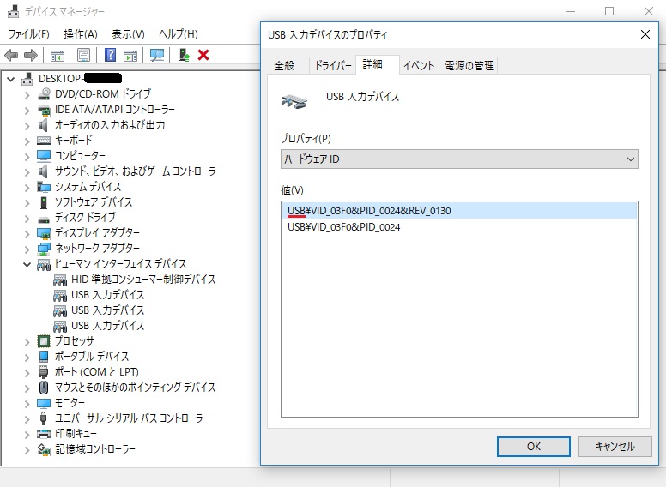Click the キャンセル button

coord(615,447)
